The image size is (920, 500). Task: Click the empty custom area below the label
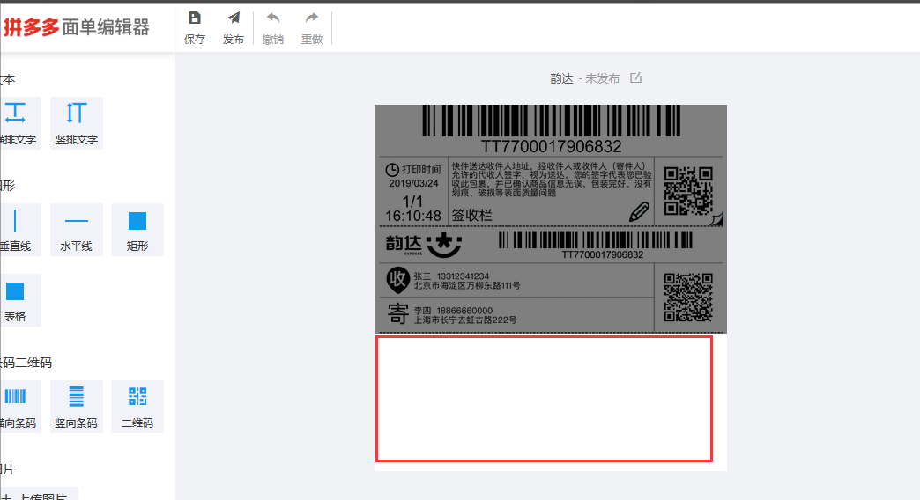(544, 399)
